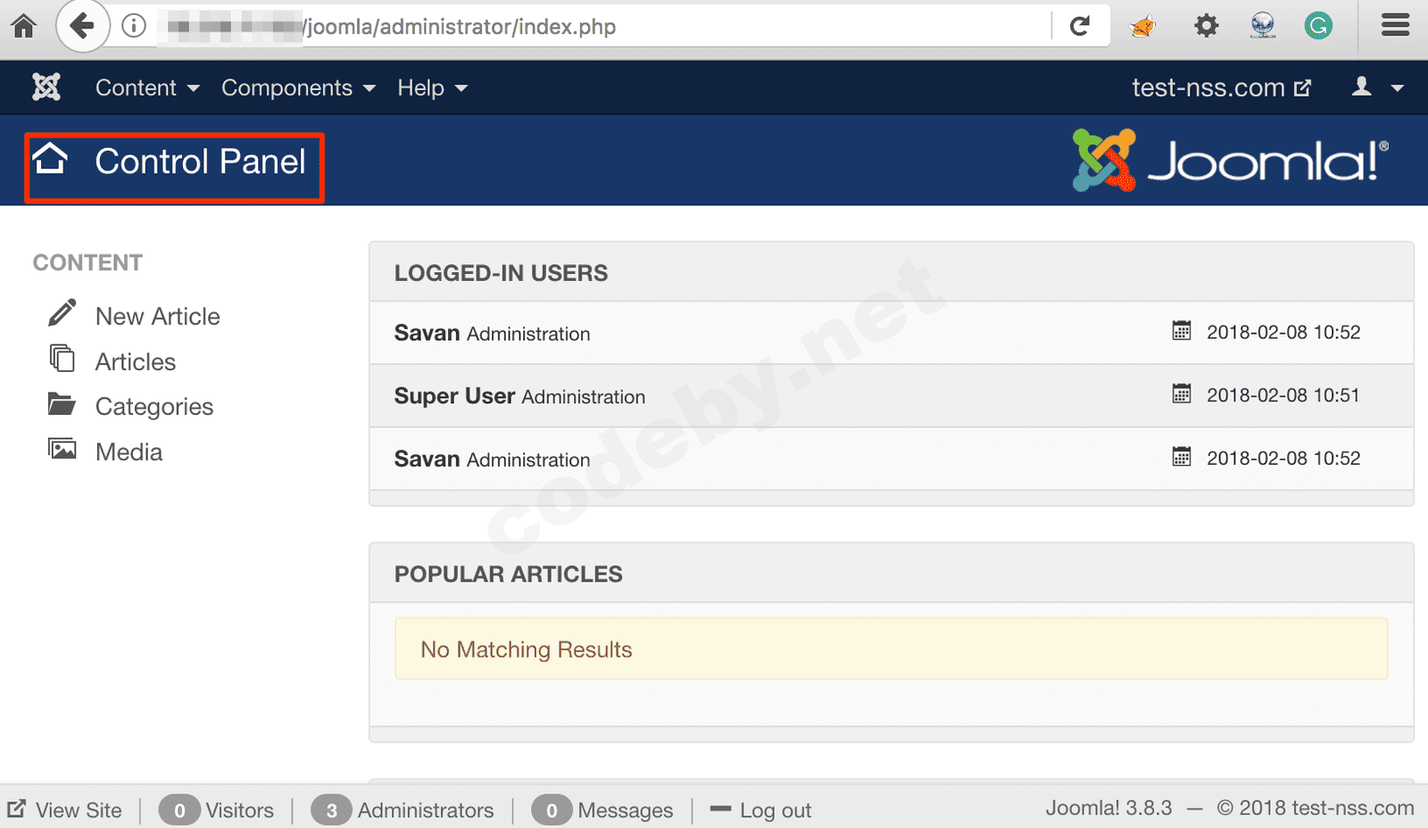
Task: Click the globe extension icon
Action: pyautogui.click(x=1263, y=26)
